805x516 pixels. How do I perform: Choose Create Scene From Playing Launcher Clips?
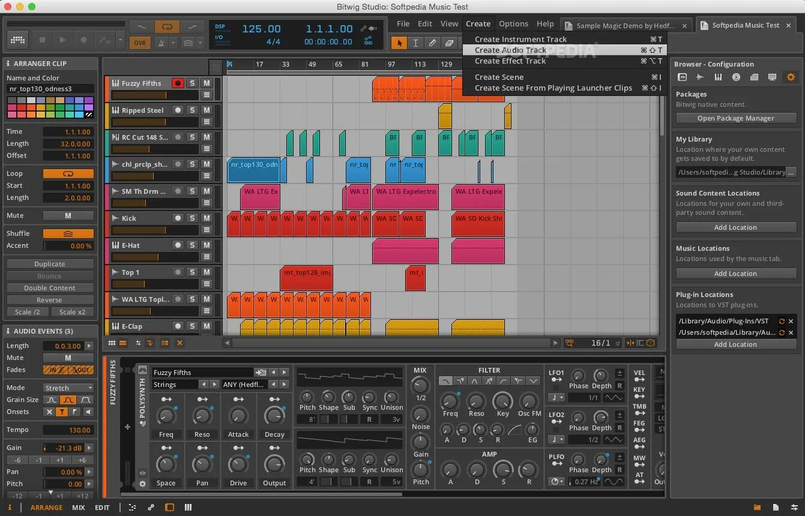pyautogui.click(x=564, y=88)
